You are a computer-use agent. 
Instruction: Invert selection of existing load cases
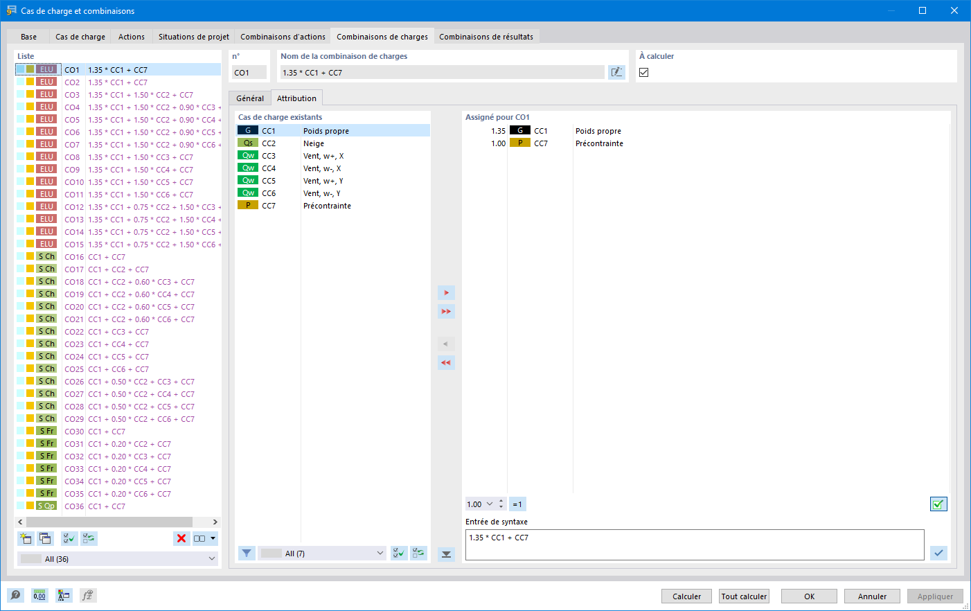(x=418, y=553)
